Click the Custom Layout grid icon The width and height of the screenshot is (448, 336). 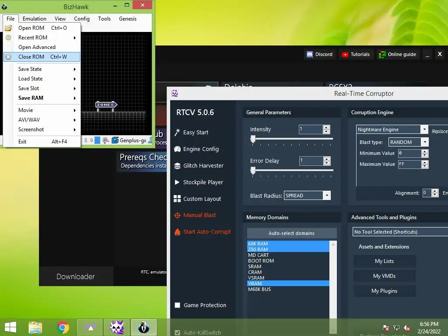pyautogui.click(x=177, y=199)
